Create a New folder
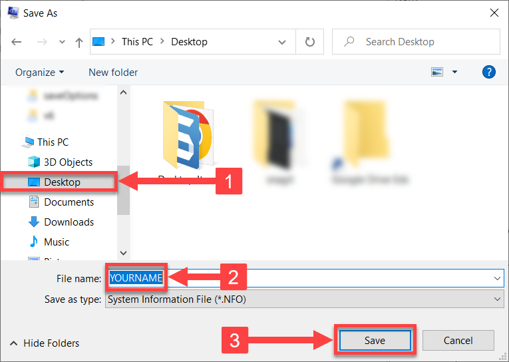The width and height of the screenshot is (509, 362). (113, 72)
